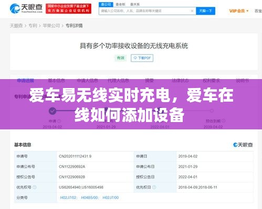This screenshot has width=262, height=209.
Task: Click the 基本信息 section heading
Action: pyautogui.click(x=23, y=145)
